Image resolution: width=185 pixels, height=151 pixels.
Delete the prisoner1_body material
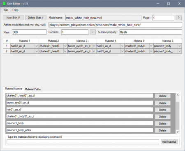tap(163, 123)
